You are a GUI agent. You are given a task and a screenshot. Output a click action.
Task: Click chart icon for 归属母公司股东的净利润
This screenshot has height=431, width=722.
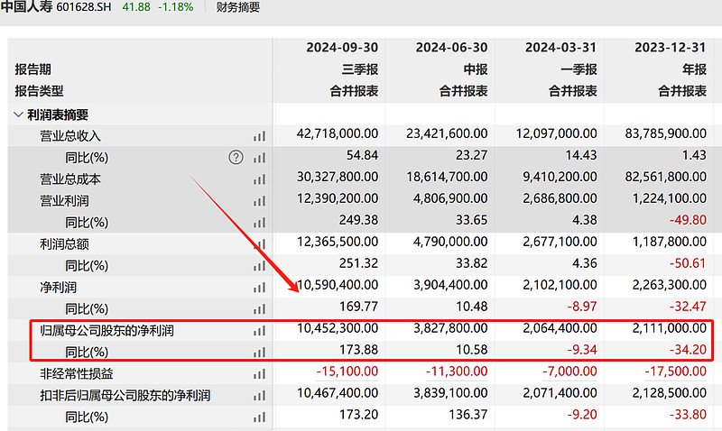pos(260,331)
